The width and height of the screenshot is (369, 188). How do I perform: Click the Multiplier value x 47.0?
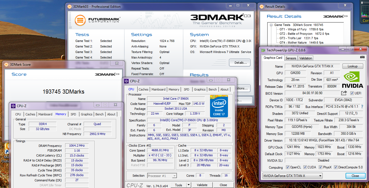click(x=160, y=155)
